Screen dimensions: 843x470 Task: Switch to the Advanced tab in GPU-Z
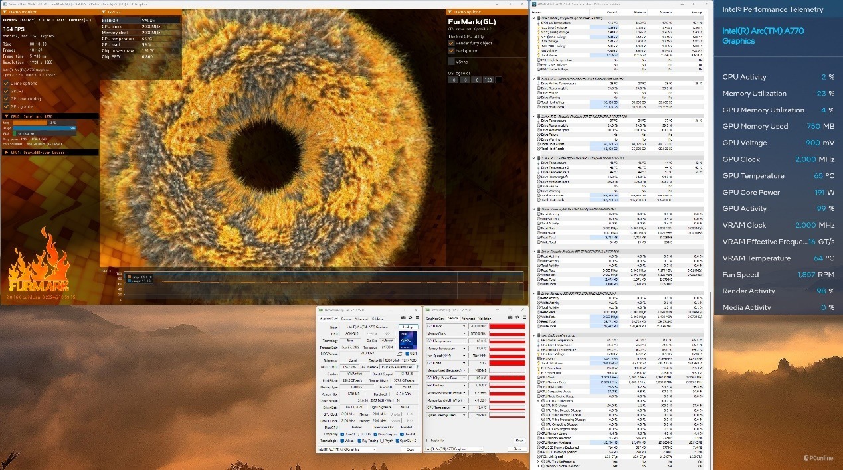click(x=361, y=319)
